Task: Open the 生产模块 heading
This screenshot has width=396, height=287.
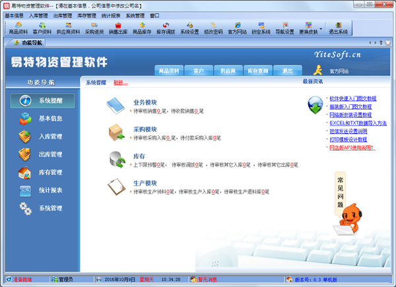Action: 145,183
